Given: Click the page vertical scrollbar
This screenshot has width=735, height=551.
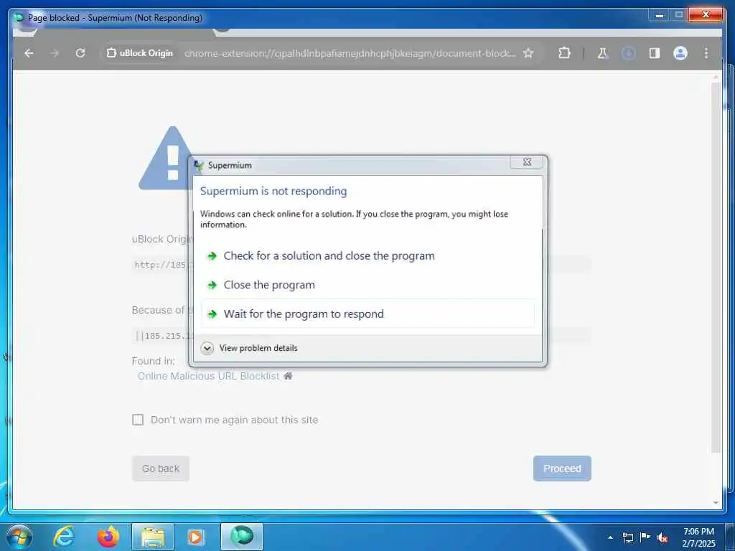Looking at the screenshot, I should click(x=716, y=267).
